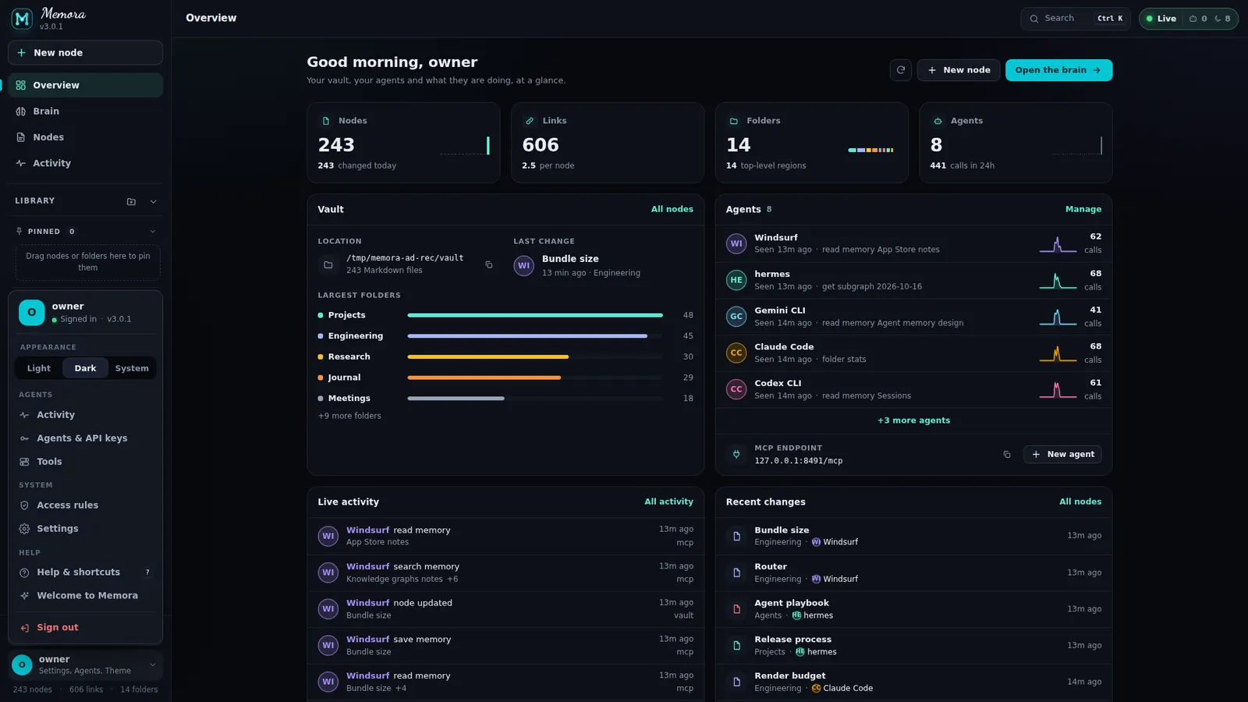Open Access rules

tap(86, 505)
